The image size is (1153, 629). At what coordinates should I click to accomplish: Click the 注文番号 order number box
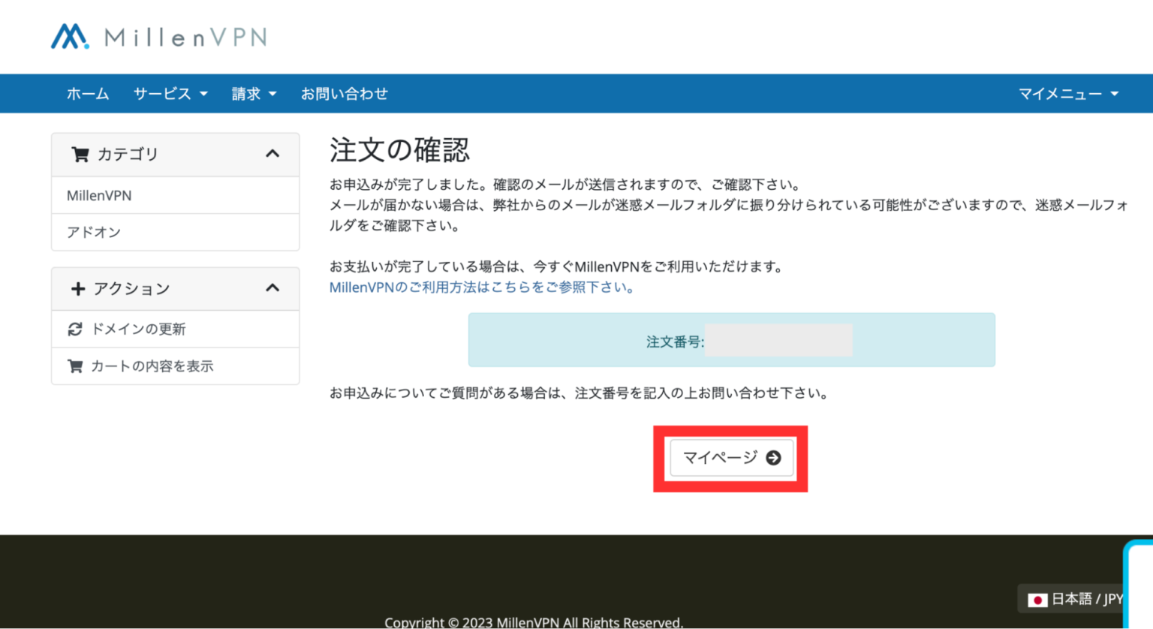point(731,341)
